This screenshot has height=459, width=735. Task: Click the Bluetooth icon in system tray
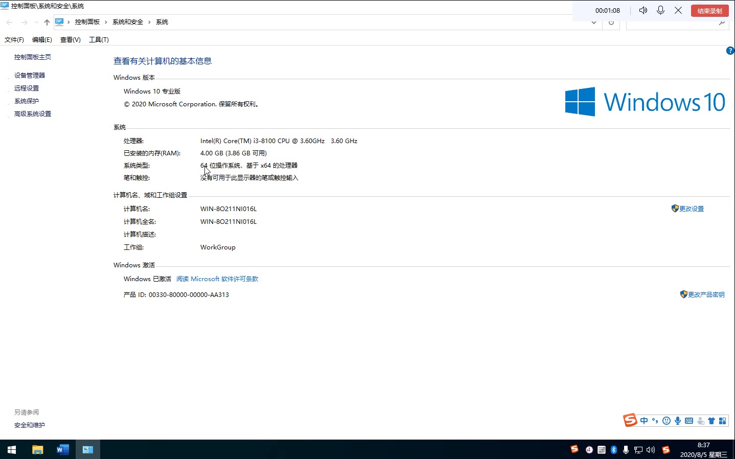click(613, 450)
